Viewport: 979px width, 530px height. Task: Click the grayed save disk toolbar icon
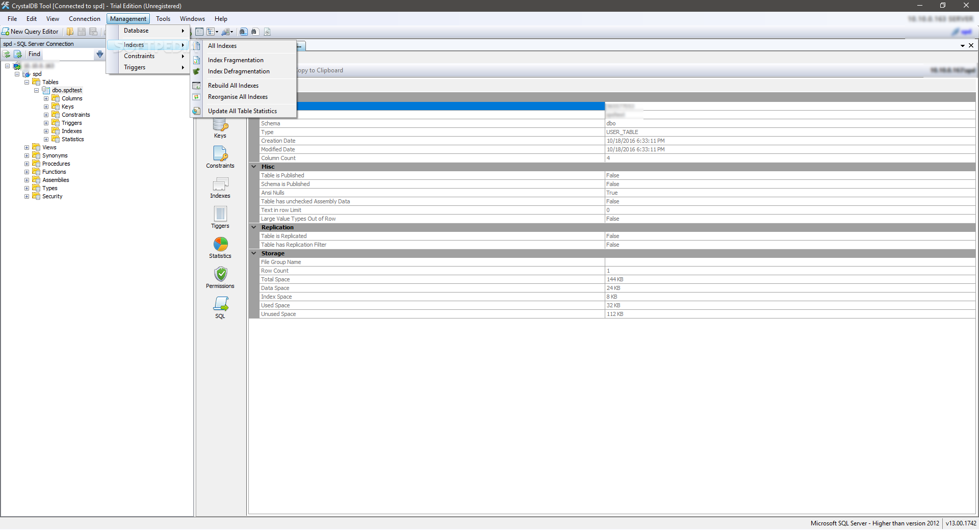click(x=82, y=32)
